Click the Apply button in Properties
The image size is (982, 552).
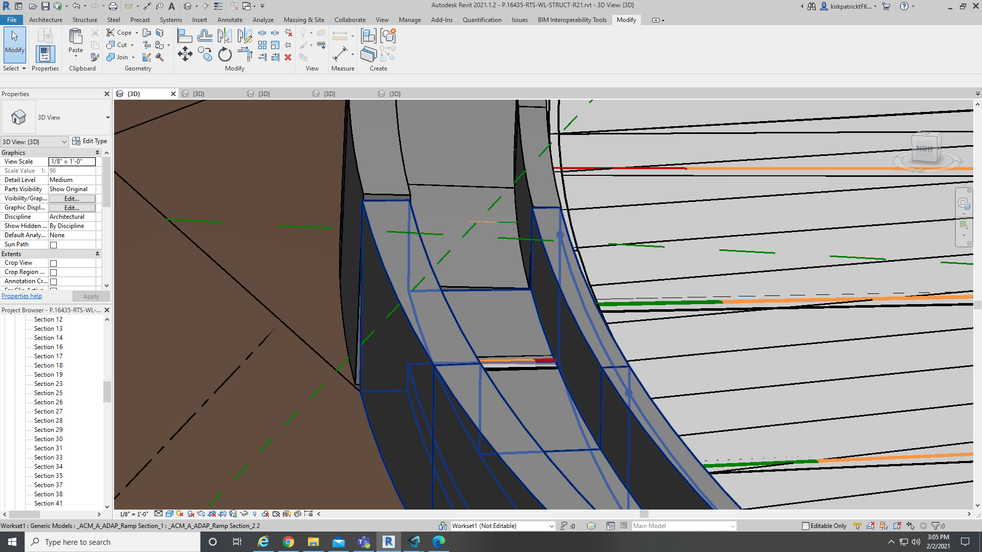point(91,296)
